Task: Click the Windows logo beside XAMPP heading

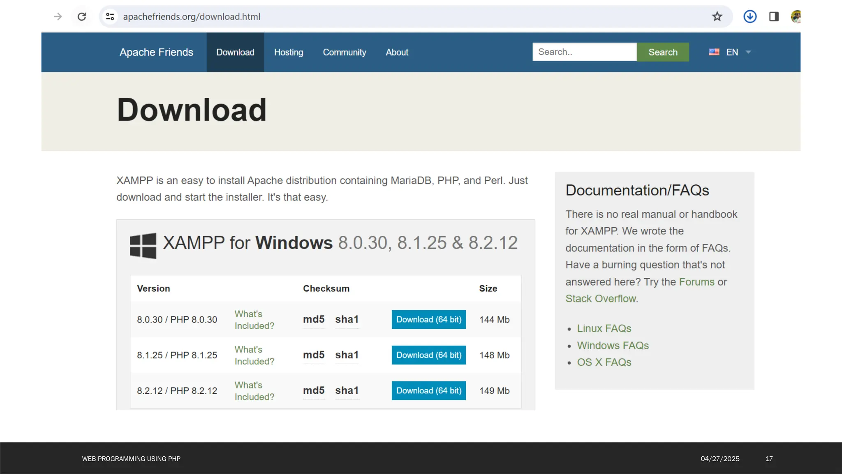Action: (143, 246)
